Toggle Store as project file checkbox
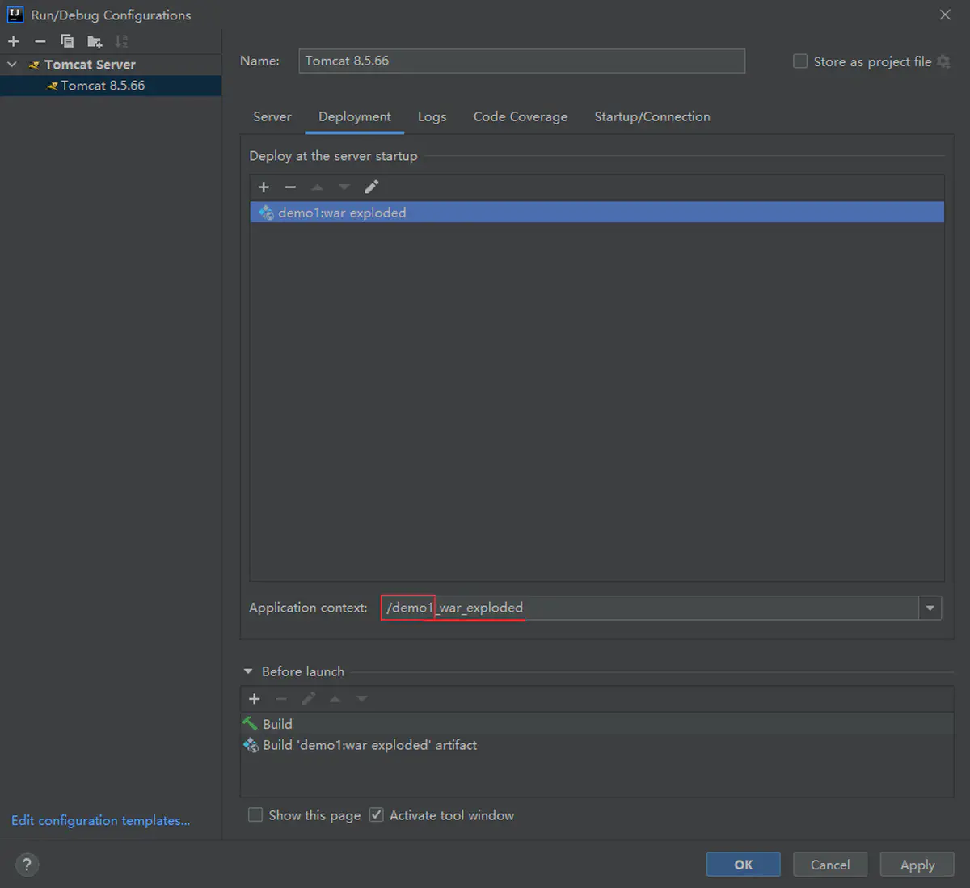Image resolution: width=970 pixels, height=888 pixels. (x=800, y=61)
